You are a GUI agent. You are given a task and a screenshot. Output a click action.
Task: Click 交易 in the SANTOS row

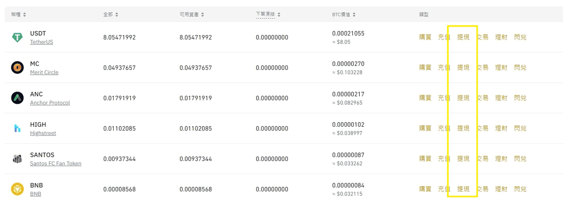coord(482,159)
